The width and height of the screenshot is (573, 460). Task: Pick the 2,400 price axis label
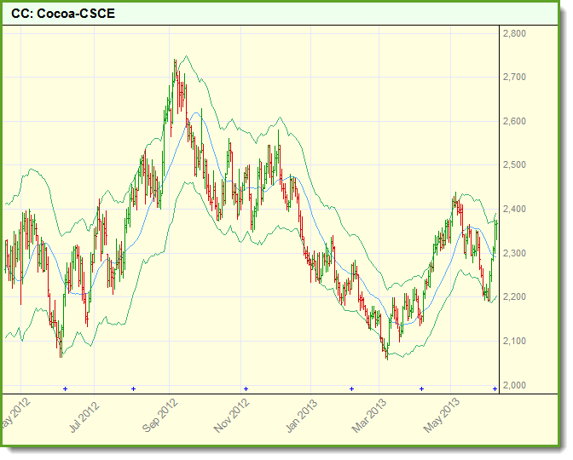(514, 210)
